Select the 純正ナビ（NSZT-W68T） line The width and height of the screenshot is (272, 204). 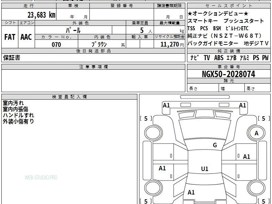coord(225,36)
